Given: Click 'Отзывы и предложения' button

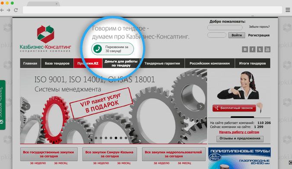Looking at the screenshot, I should coord(240,138).
